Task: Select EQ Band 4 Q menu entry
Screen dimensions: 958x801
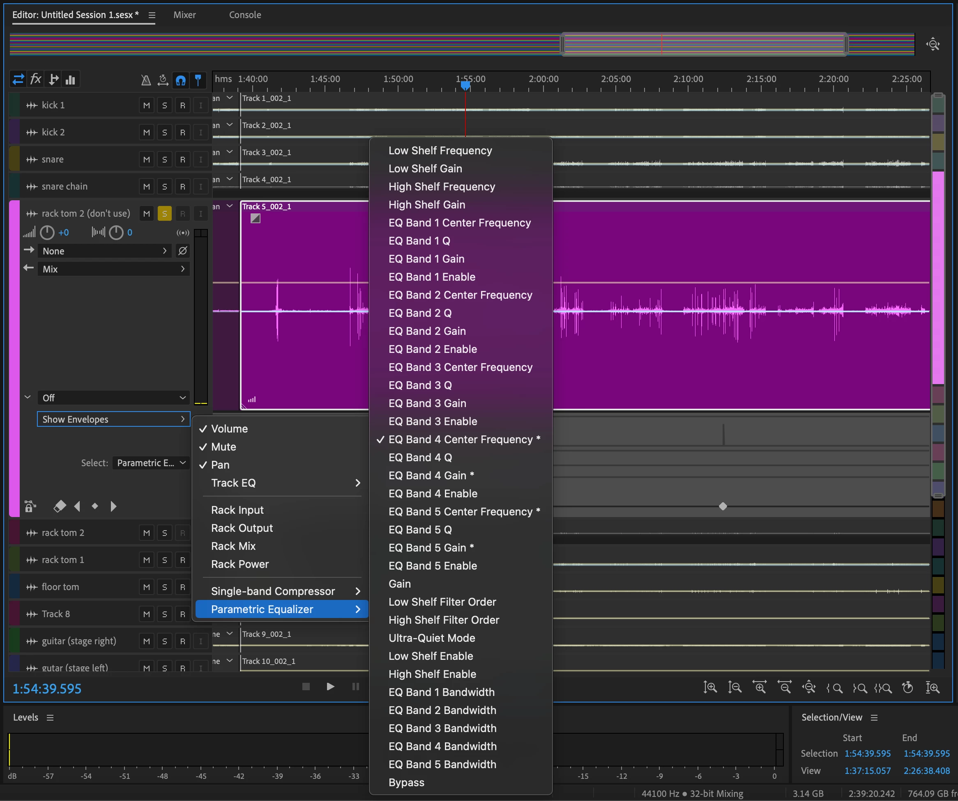Action: [420, 458]
